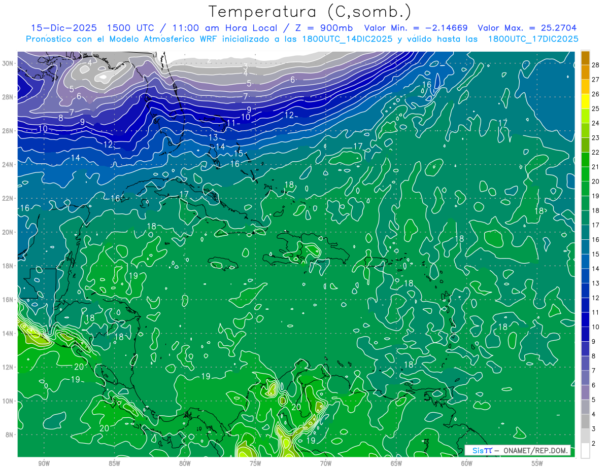609x470 pixels.
Task: Pick the yellow swatch in the temperature legend
Action: click(585, 101)
